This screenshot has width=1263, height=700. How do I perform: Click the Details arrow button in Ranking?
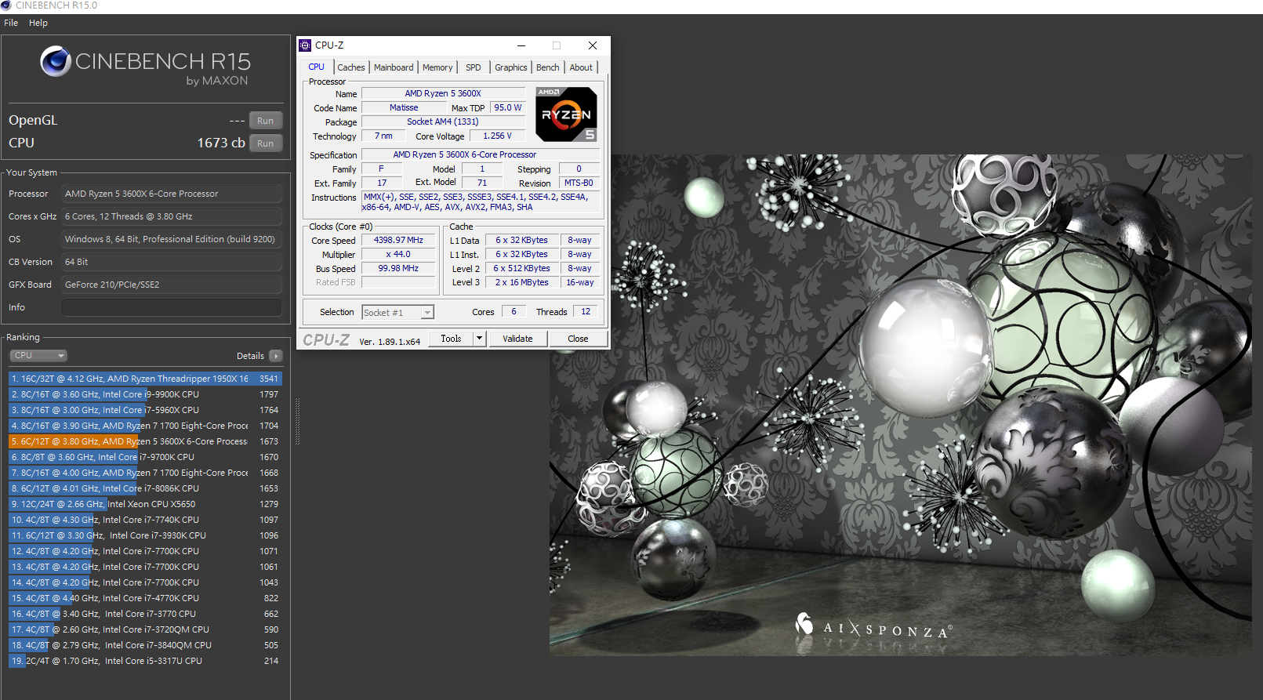click(276, 356)
